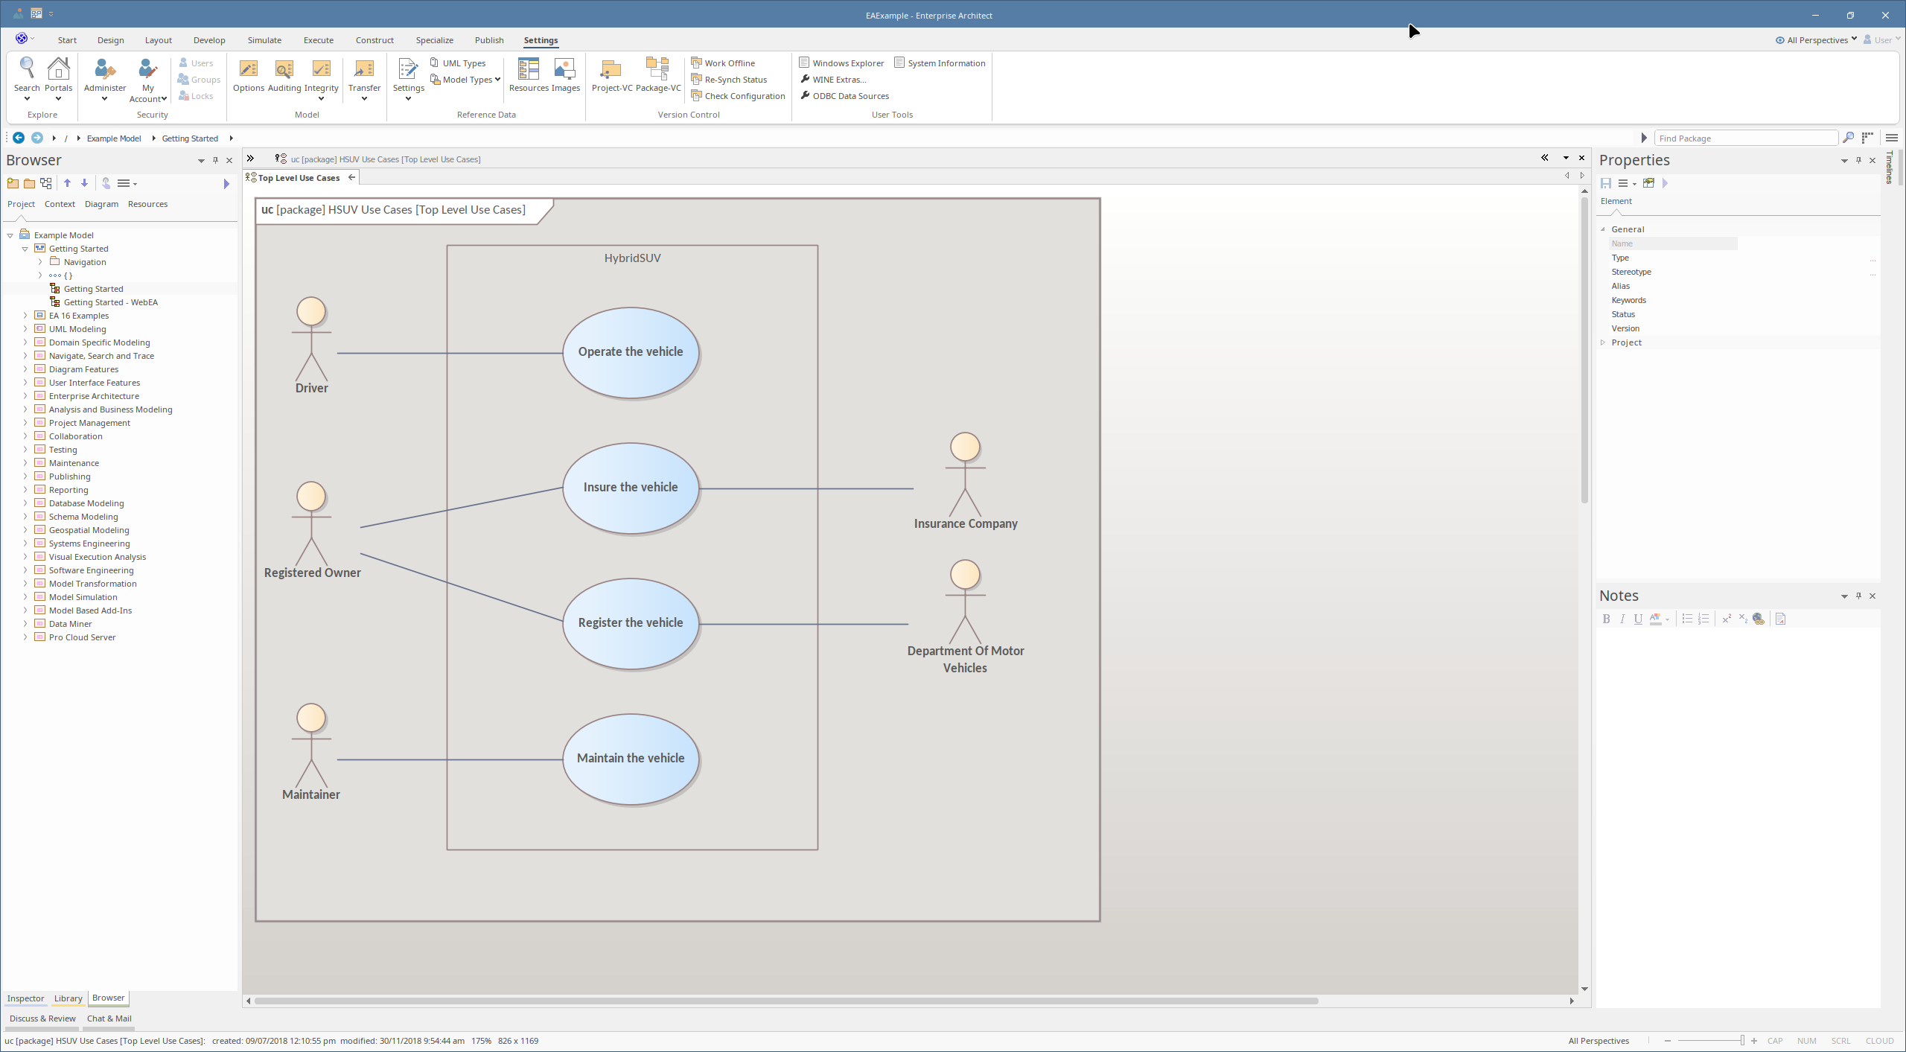Screen dimensions: 1906x1052
Task: Click the System Information button
Action: pos(946,63)
